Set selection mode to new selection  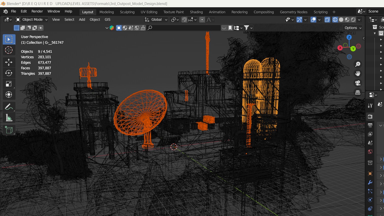pos(16,28)
